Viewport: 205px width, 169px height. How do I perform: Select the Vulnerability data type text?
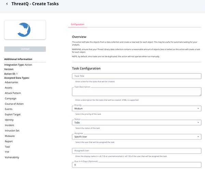pos(12,157)
